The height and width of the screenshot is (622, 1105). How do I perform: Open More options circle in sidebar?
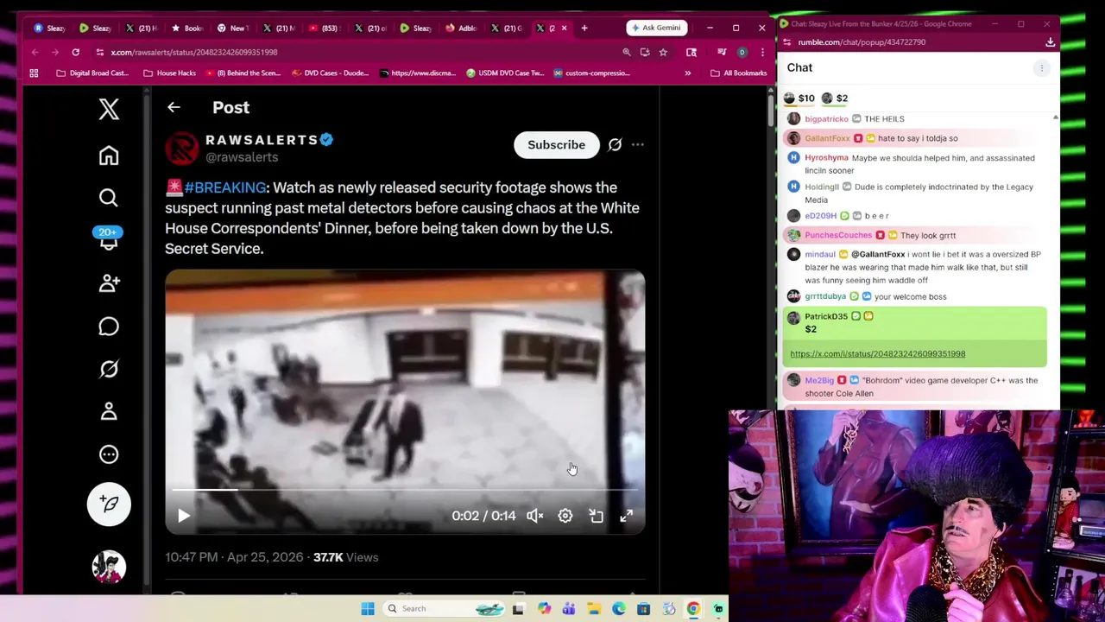click(109, 454)
